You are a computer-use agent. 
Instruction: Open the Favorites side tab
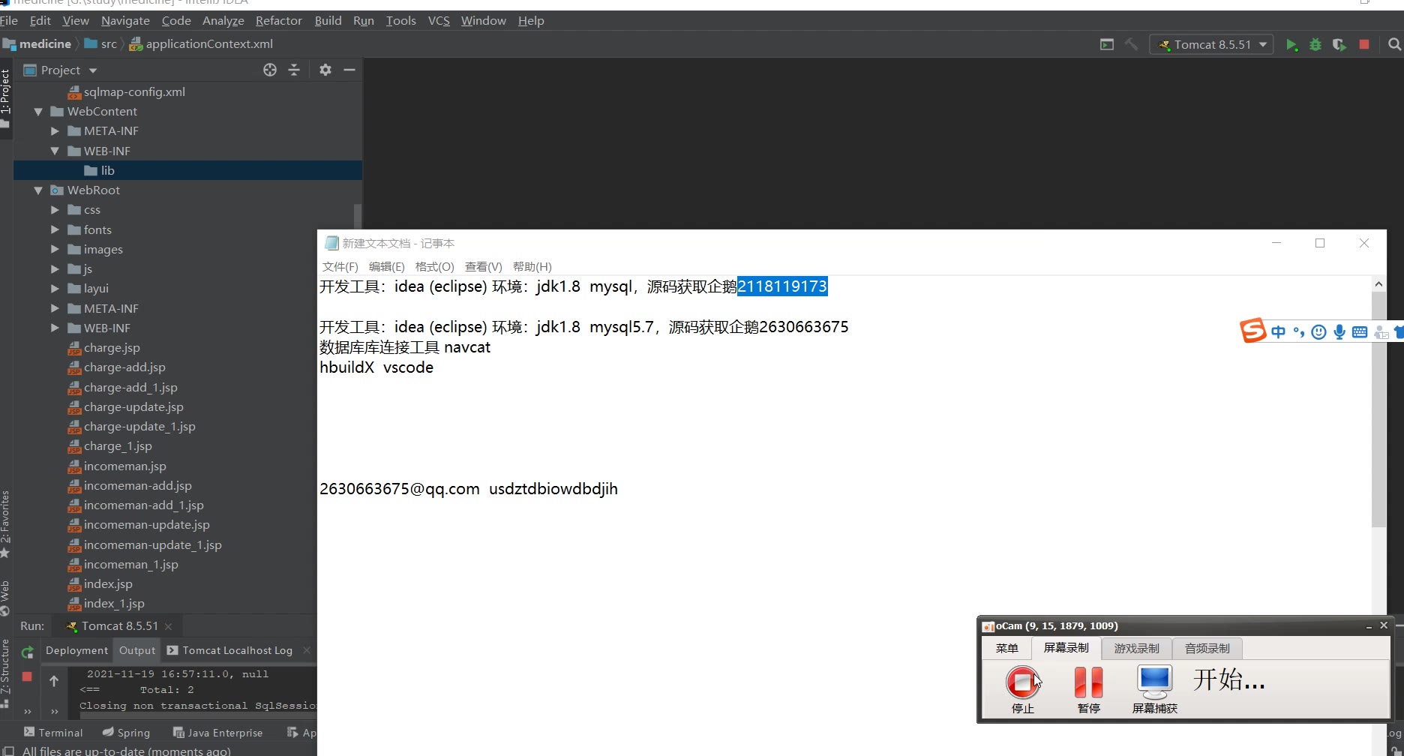point(5,523)
